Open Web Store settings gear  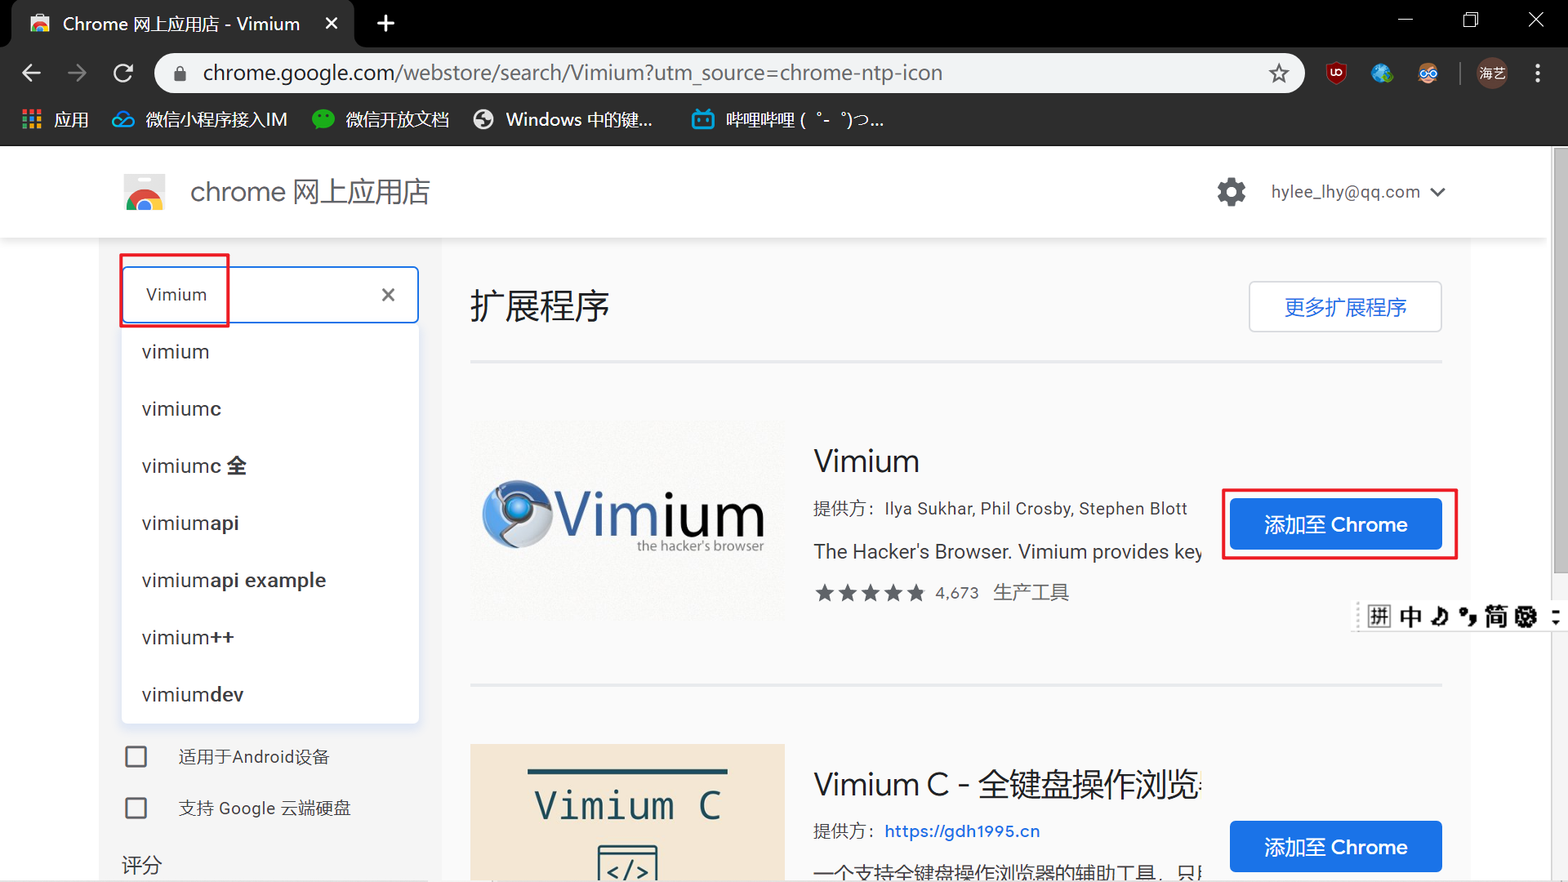click(x=1232, y=192)
